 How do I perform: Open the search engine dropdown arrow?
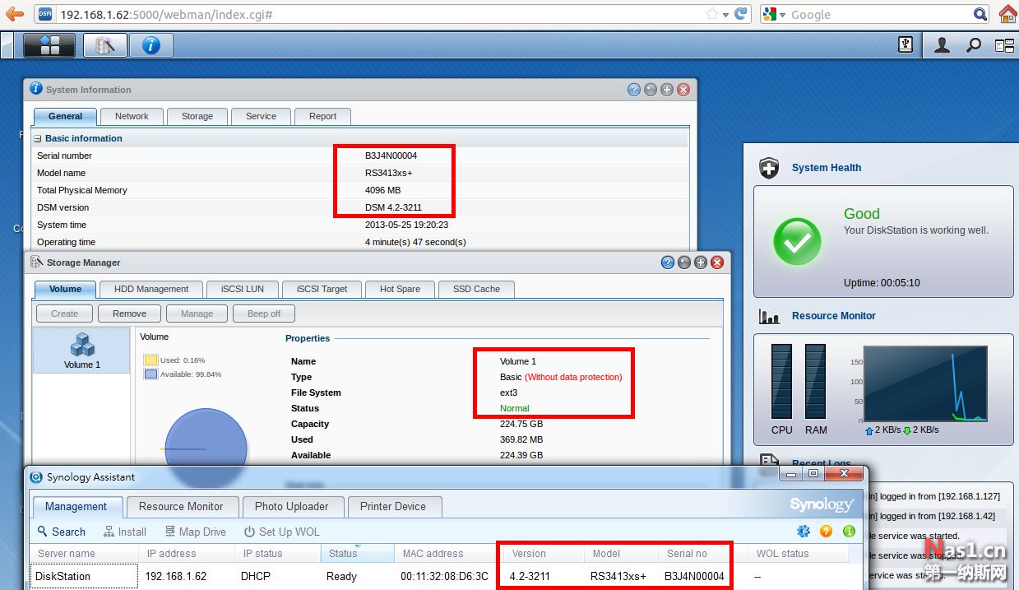click(783, 15)
